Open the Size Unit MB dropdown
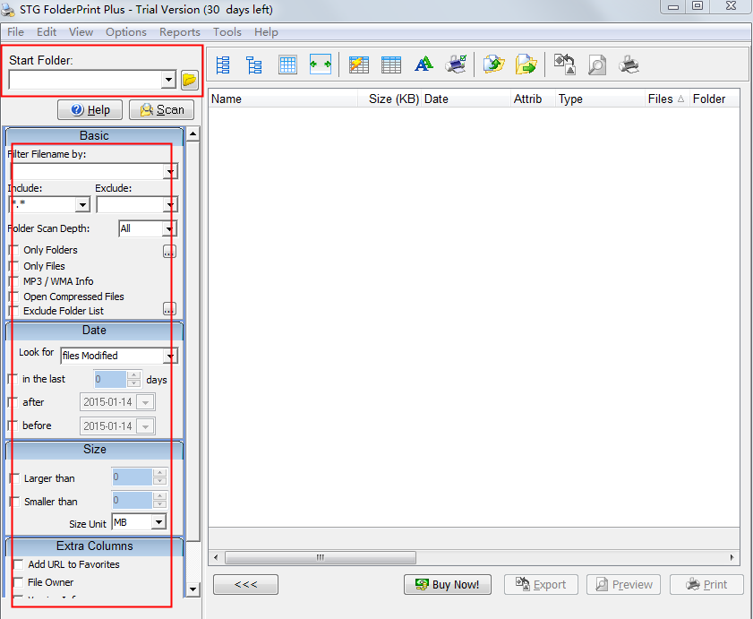753x619 pixels. [158, 522]
